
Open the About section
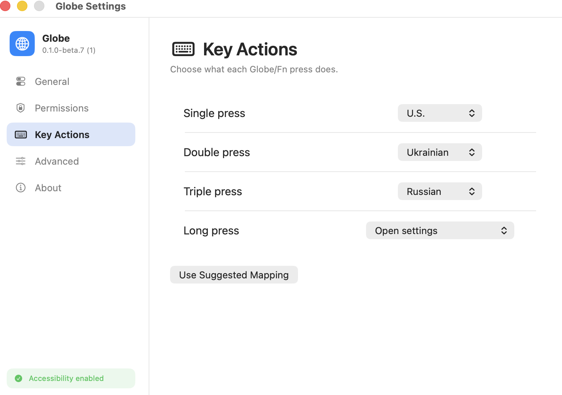click(x=71, y=188)
